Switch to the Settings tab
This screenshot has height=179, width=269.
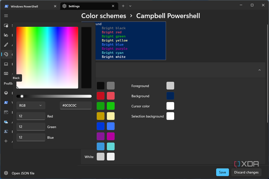click(x=89, y=6)
